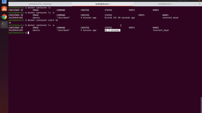Select the active middle terminal tab

[103, 4]
